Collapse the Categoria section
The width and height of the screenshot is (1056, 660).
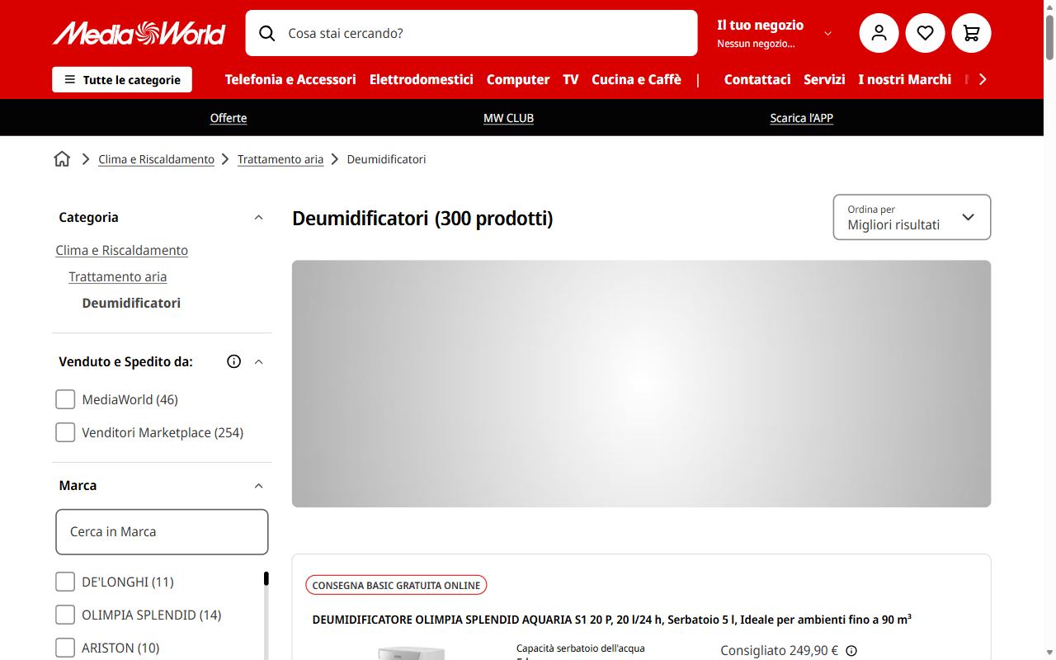[x=258, y=218]
